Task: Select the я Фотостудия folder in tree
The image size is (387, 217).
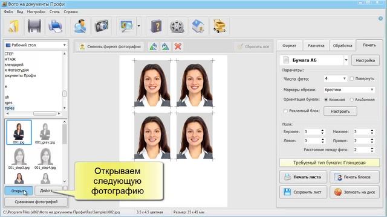Action: (x=16, y=70)
